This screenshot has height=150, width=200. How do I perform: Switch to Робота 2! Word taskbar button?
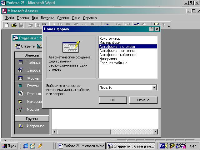click(x=81, y=146)
